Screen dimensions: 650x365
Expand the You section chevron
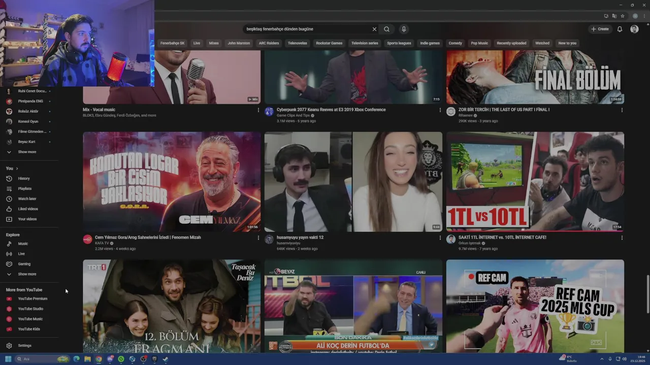pos(17,168)
